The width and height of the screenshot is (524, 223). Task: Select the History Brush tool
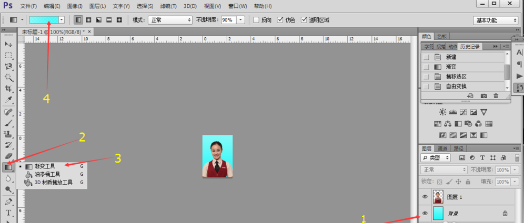point(8,145)
